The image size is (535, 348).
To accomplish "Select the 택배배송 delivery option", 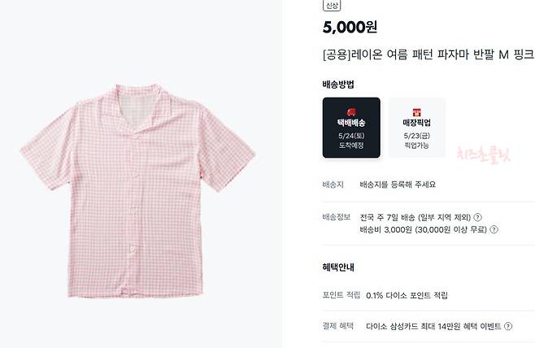I will pyautogui.click(x=351, y=128).
